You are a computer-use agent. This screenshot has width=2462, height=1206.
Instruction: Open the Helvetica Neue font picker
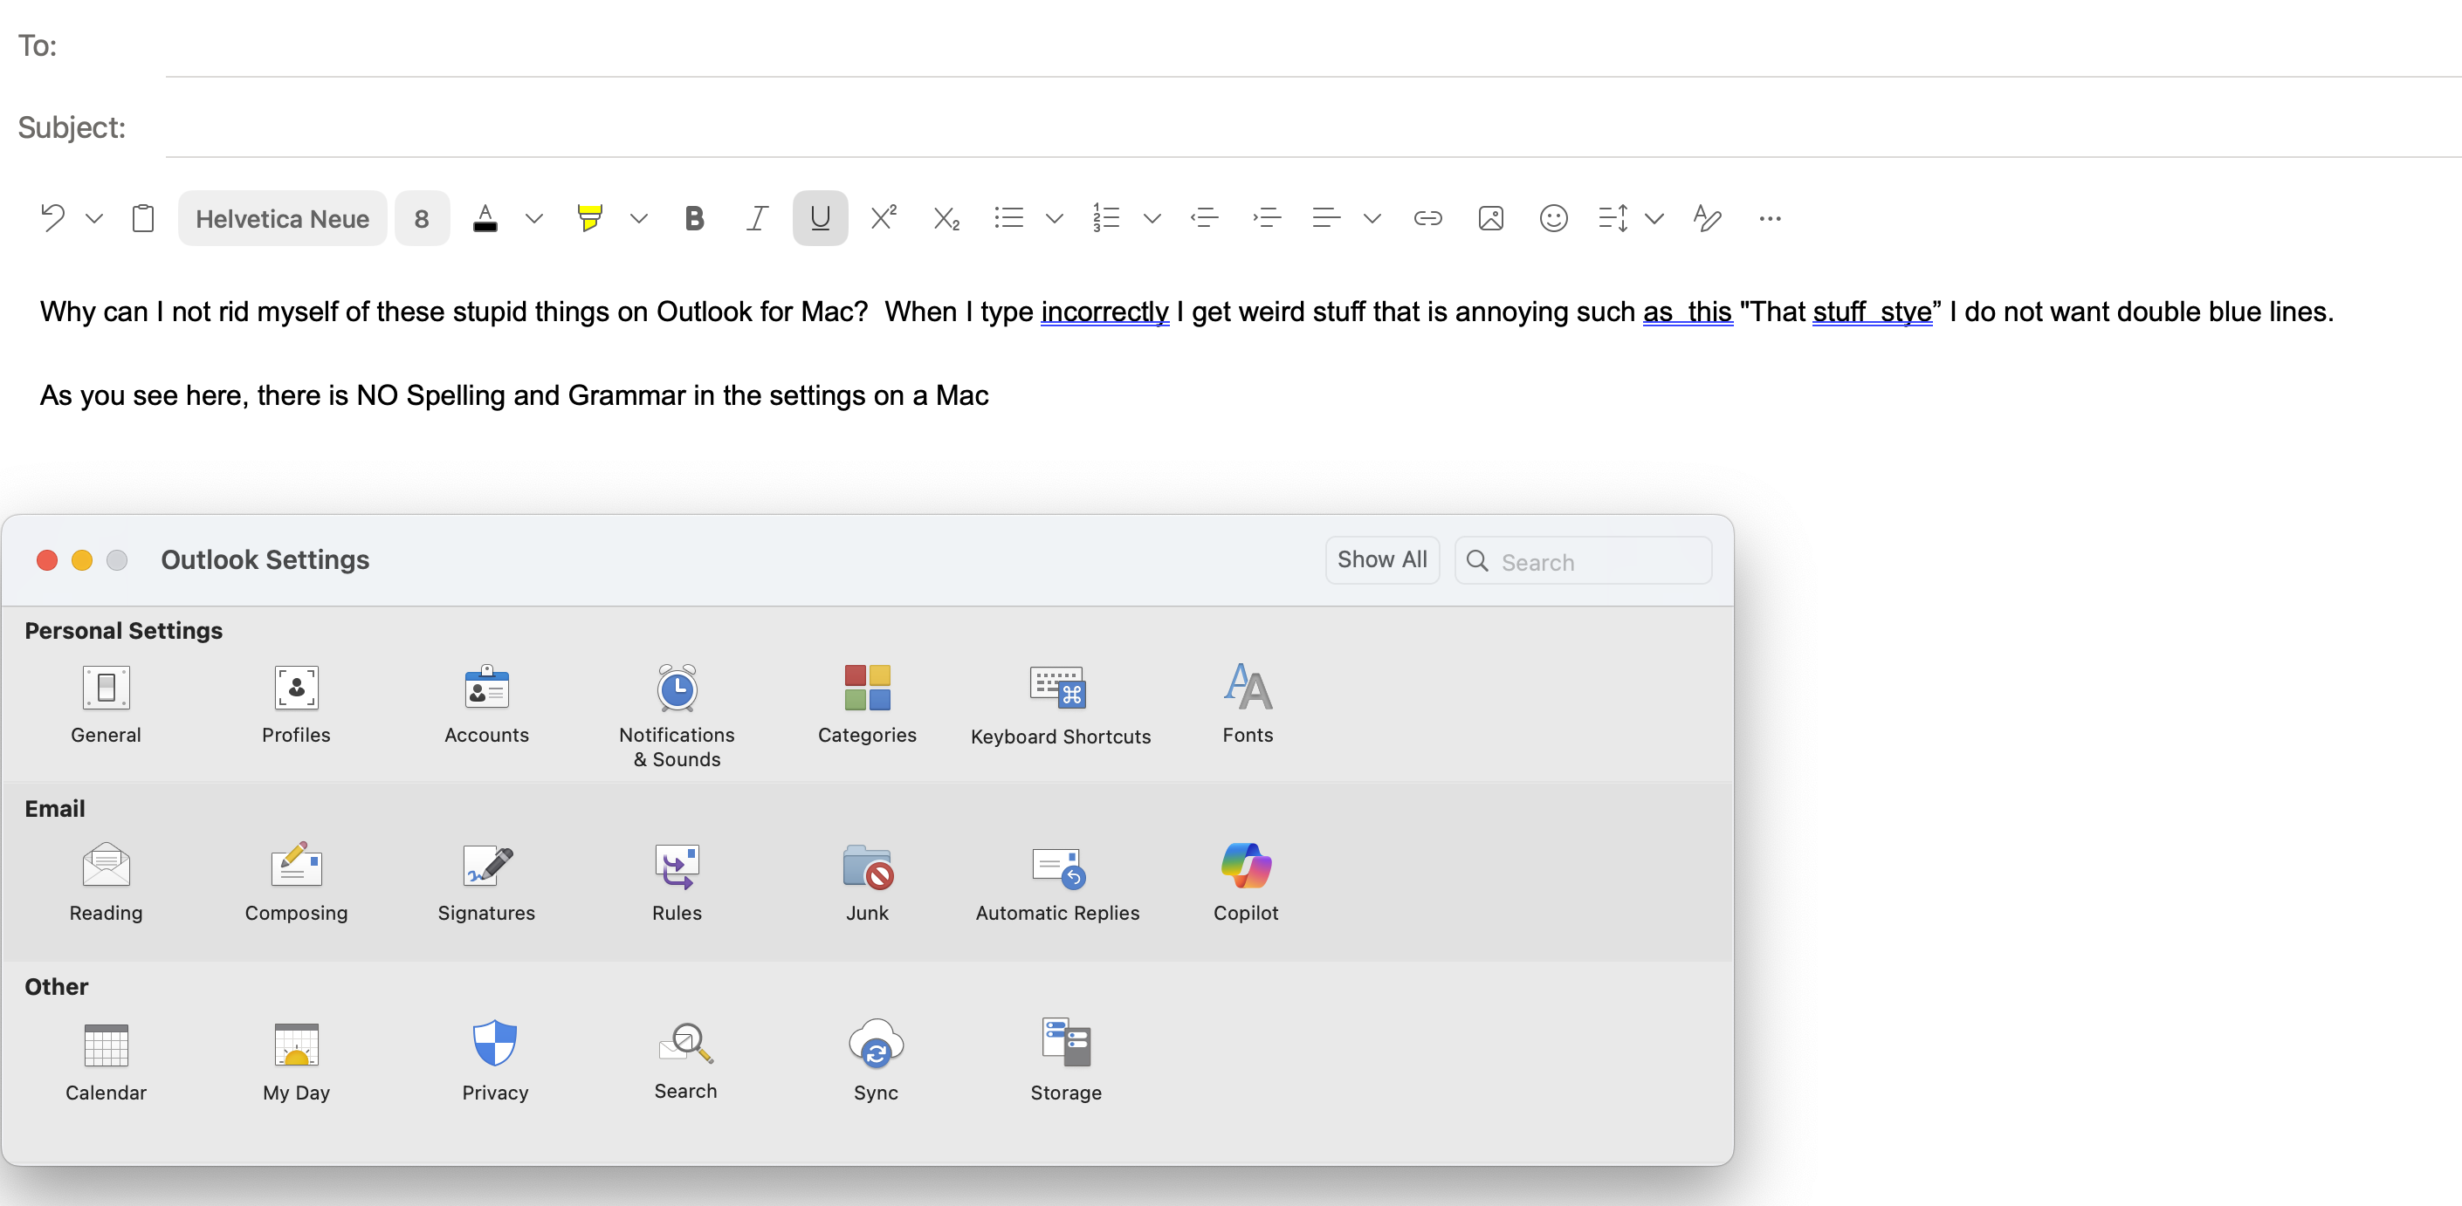pyautogui.click(x=282, y=219)
